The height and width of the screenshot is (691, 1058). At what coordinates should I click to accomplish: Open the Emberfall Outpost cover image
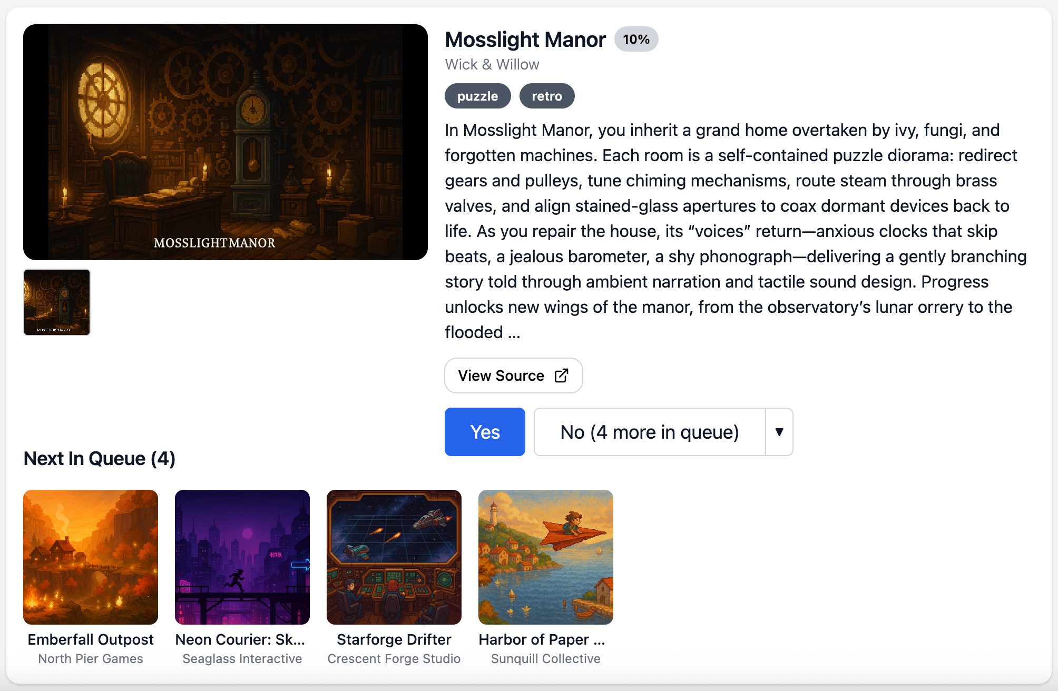point(91,557)
